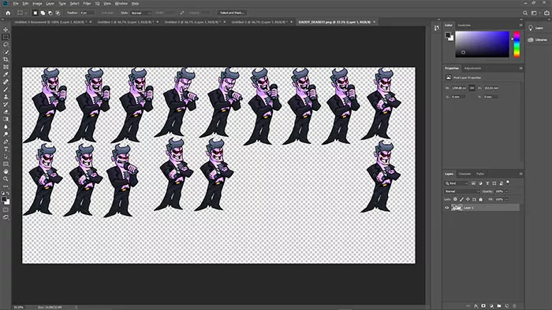Open the blend mode Normal dropdown
This screenshot has width=552, height=310.
(461, 191)
